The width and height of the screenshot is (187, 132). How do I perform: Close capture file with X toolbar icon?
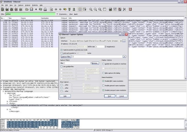[36, 9]
